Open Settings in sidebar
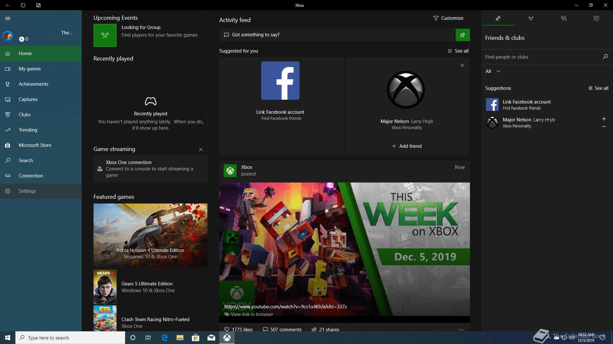The height and width of the screenshot is (344, 613). click(x=41, y=191)
